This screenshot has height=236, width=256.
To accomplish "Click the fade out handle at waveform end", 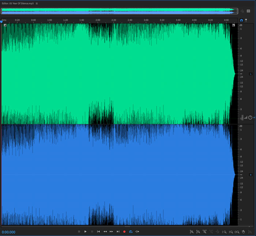I will coord(233,25).
